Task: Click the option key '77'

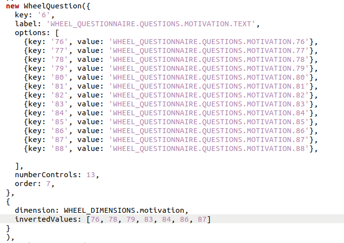Action: [59, 50]
